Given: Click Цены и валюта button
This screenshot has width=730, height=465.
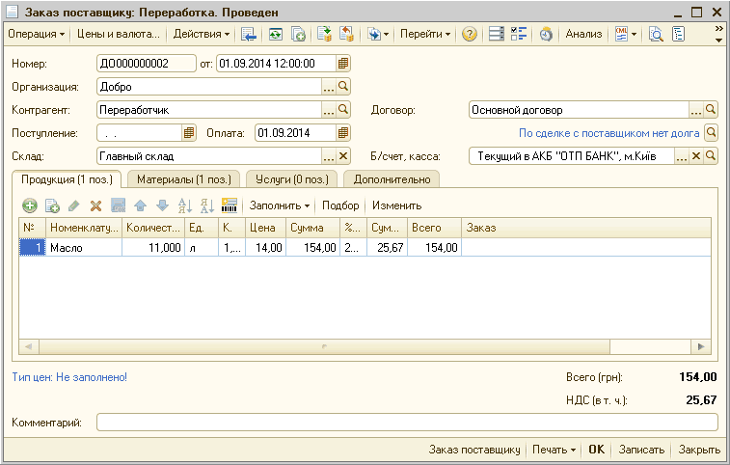Looking at the screenshot, I should tap(119, 34).
